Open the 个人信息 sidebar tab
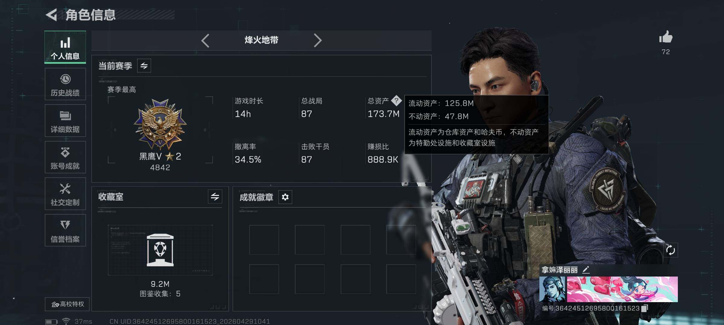 (65, 47)
